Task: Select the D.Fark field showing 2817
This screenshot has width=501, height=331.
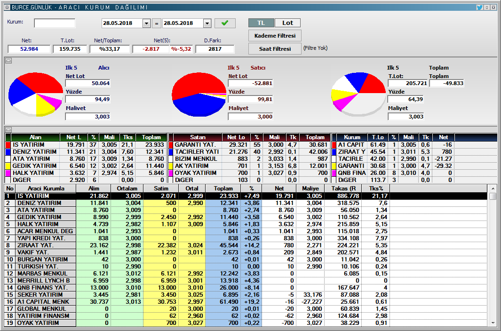Action: tap(215, 49)
